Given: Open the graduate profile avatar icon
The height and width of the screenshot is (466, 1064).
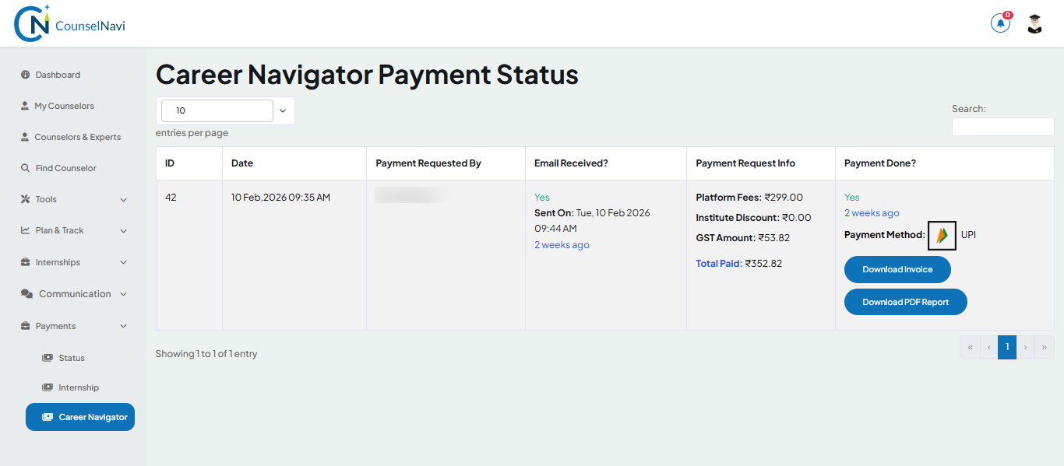Looking at the screenshot, I should pos(1034,23).
